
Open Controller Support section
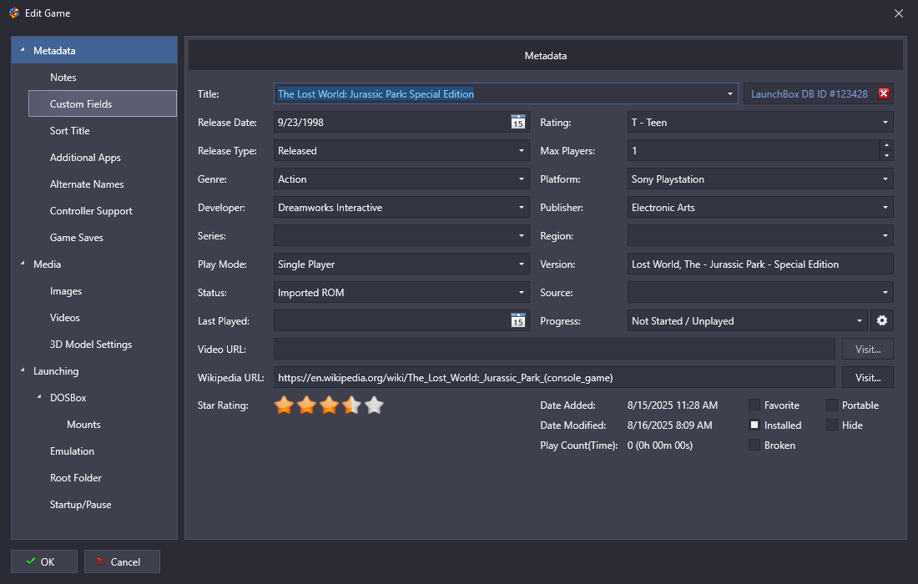tap(91, 211)
